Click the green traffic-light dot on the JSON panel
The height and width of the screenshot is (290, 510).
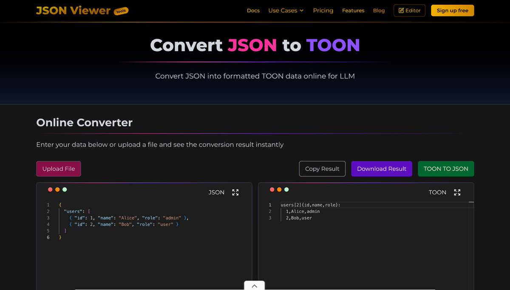click(x=64, y=189)
